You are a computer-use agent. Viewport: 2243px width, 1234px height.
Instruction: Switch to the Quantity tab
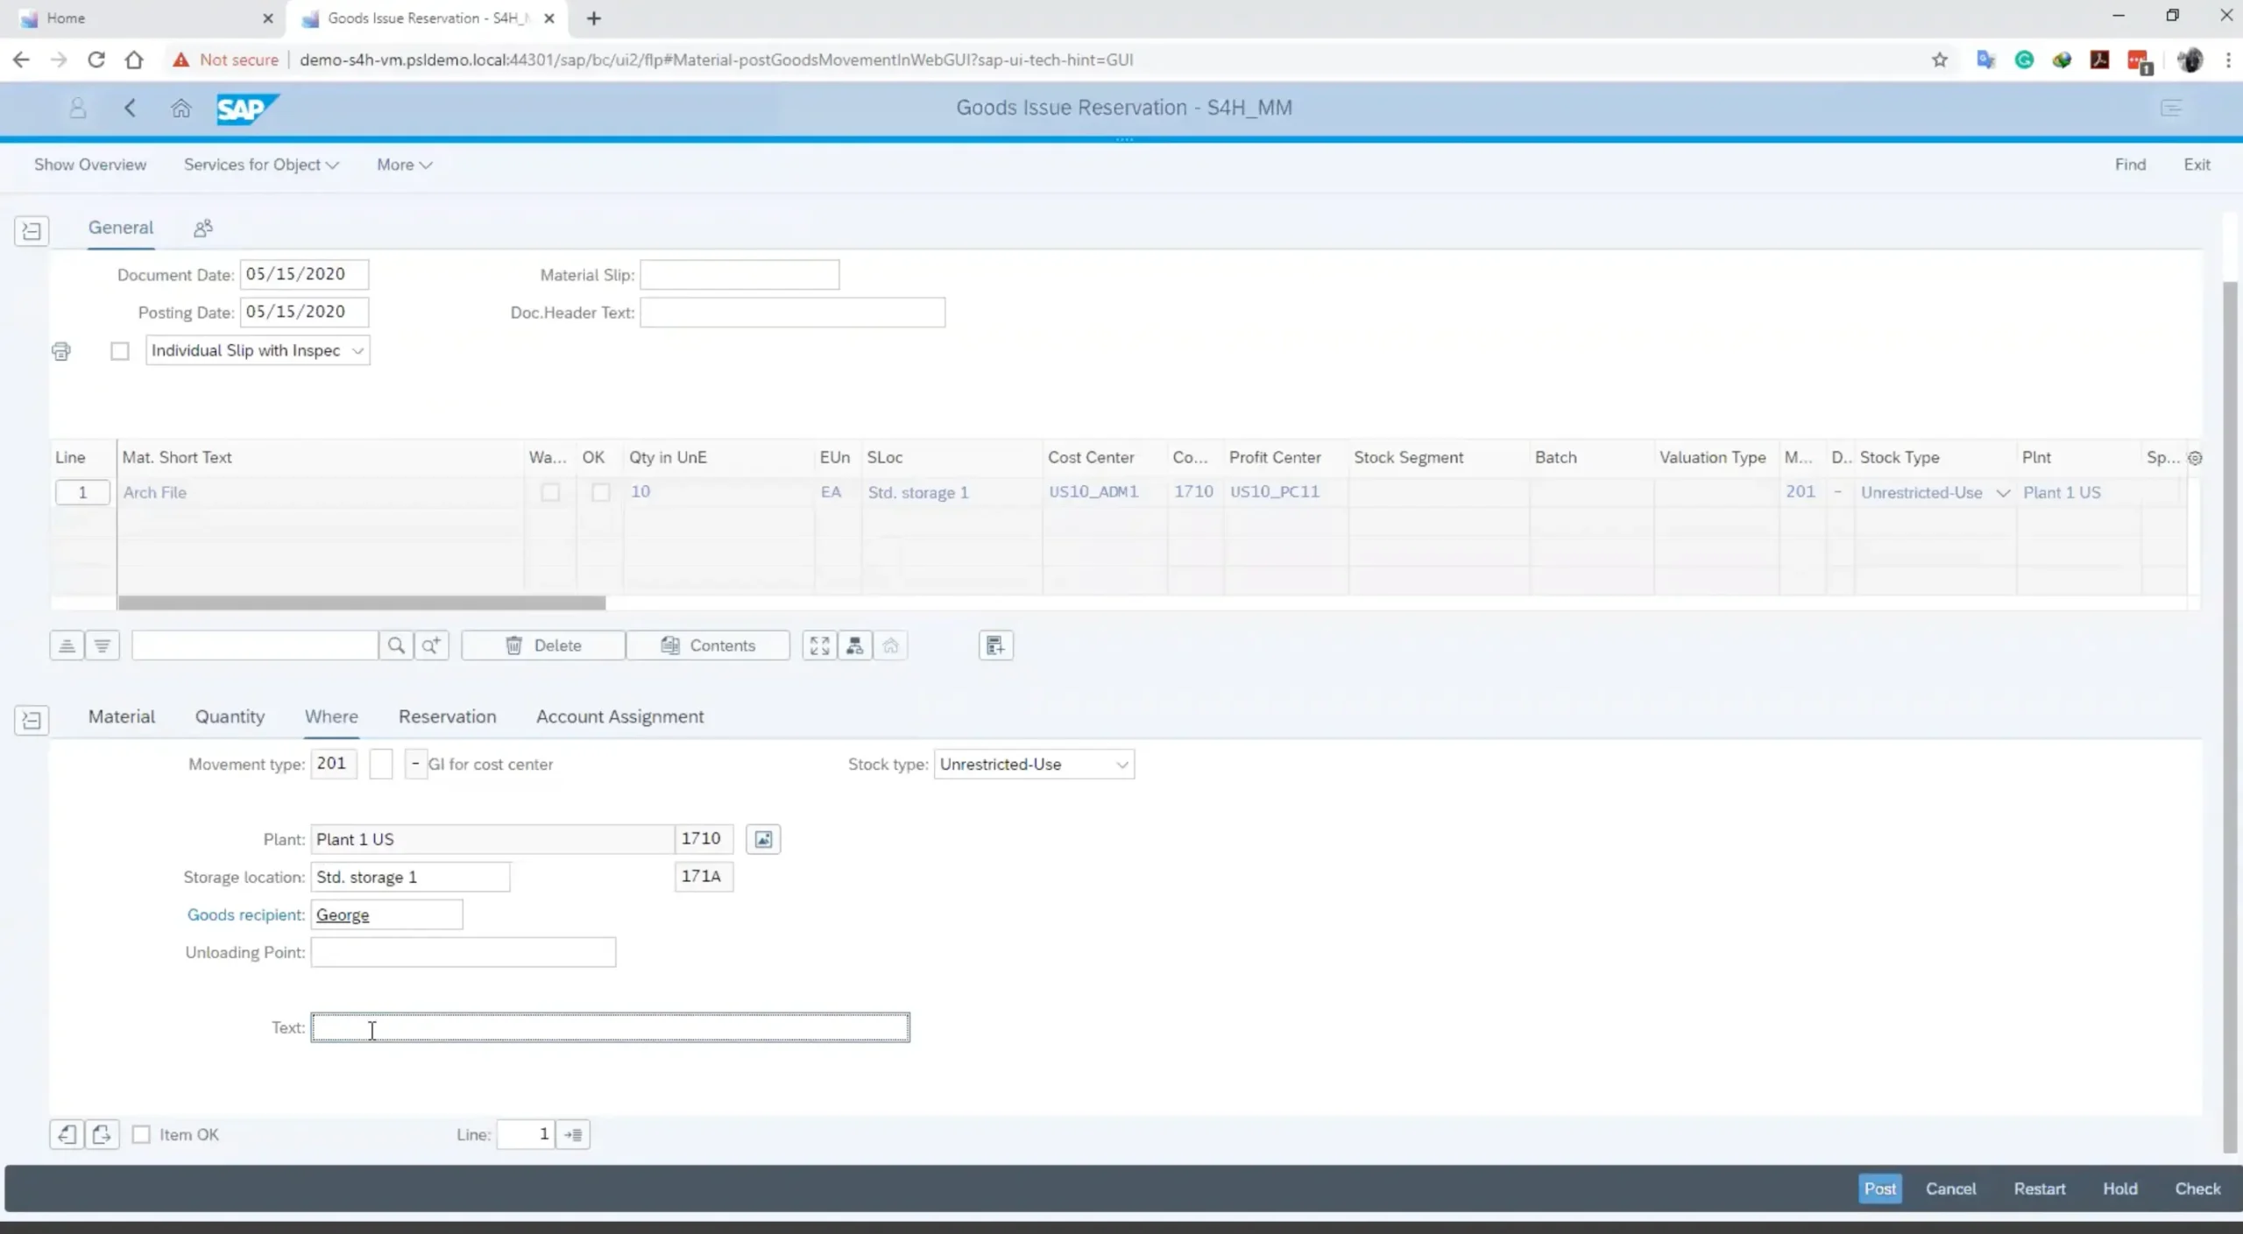click(x=230, y=716)
